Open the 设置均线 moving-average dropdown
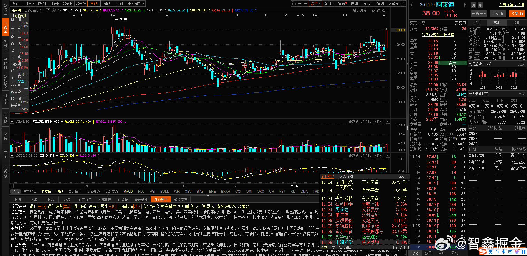This screenshot has width=527, height=256. tap(380, 10)
